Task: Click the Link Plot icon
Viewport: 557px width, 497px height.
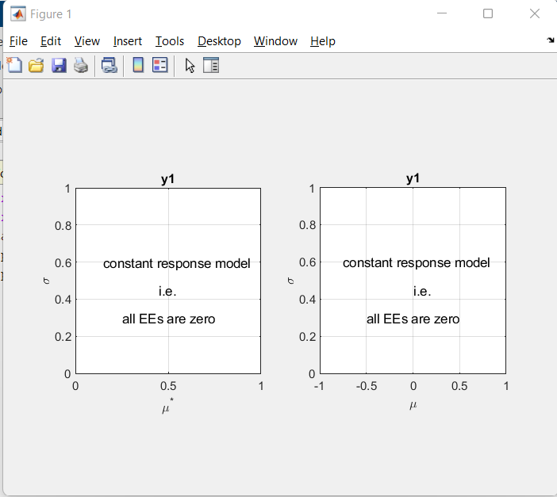Action: (109, 65)
